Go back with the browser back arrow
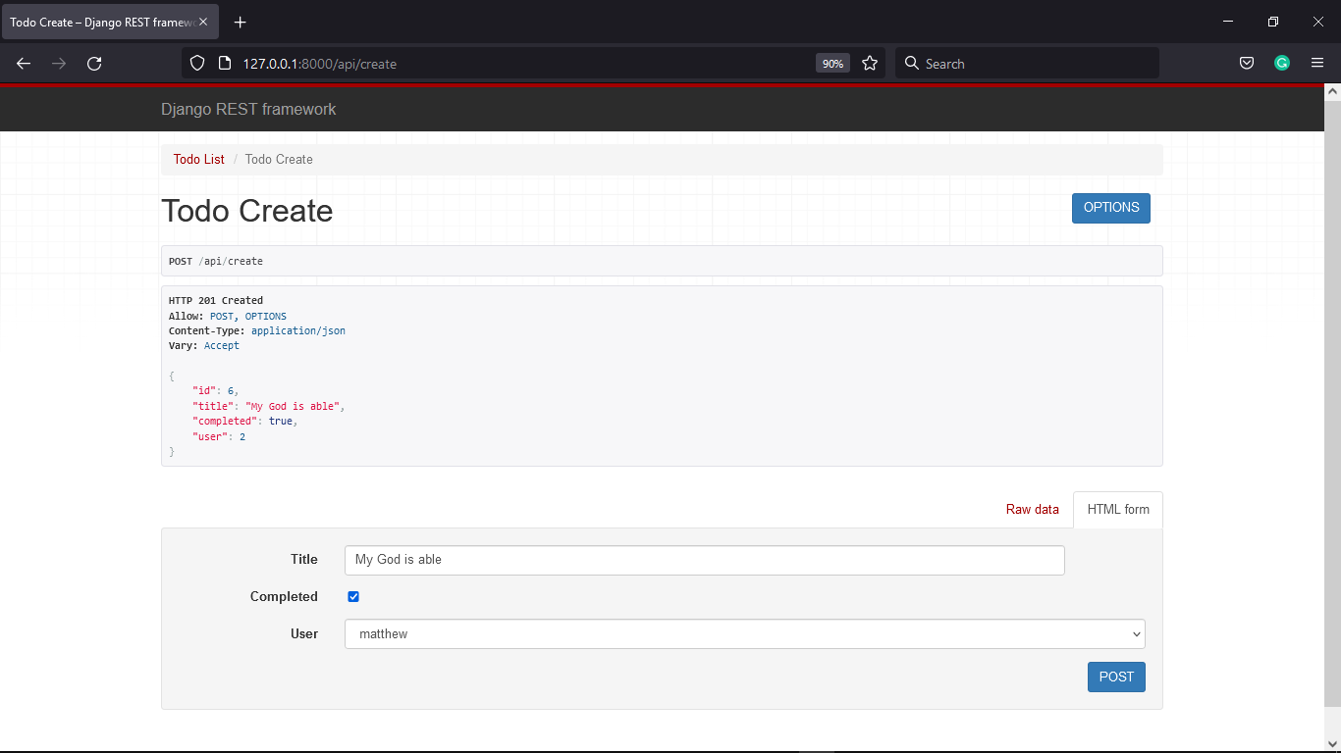This screenshot has height=753, width=1341. click(24, 64)
